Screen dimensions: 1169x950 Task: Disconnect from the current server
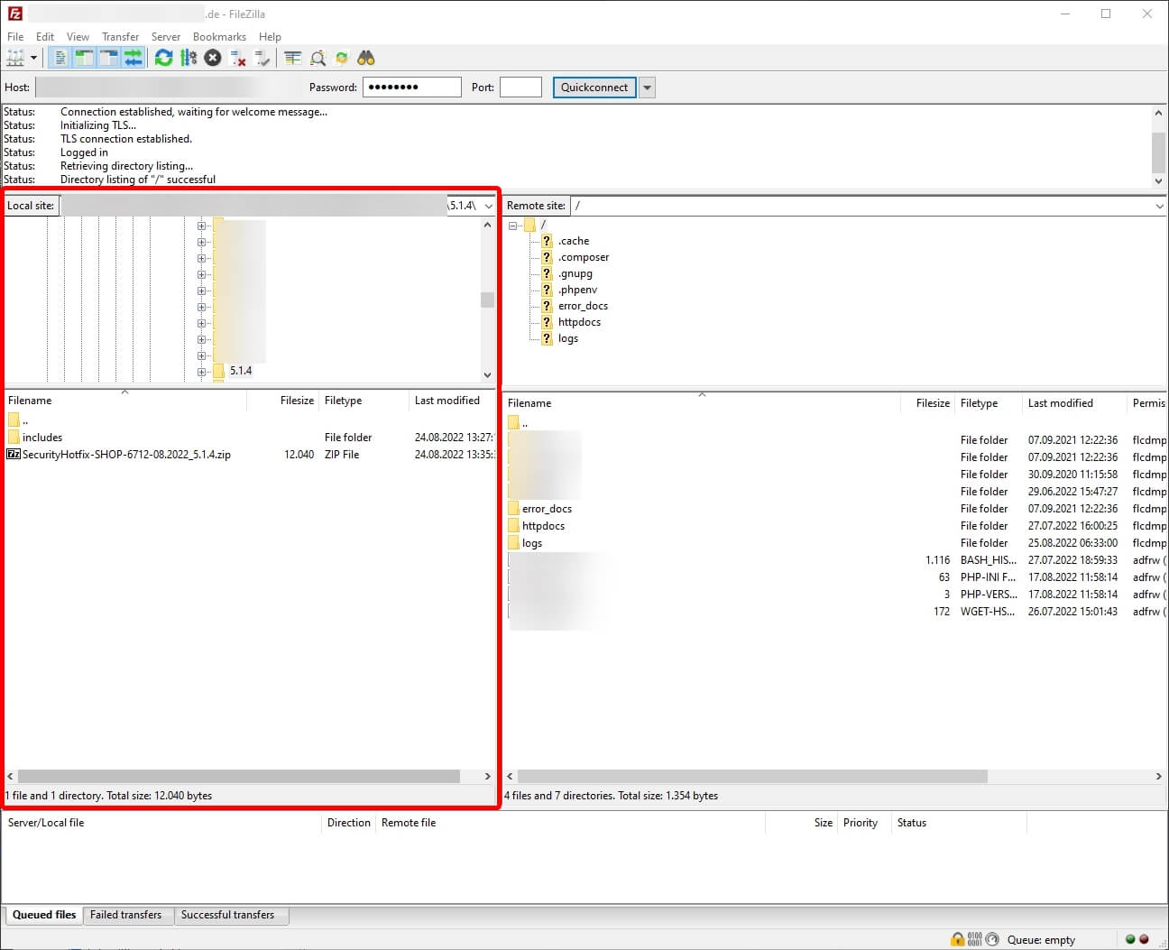[238, 58]
